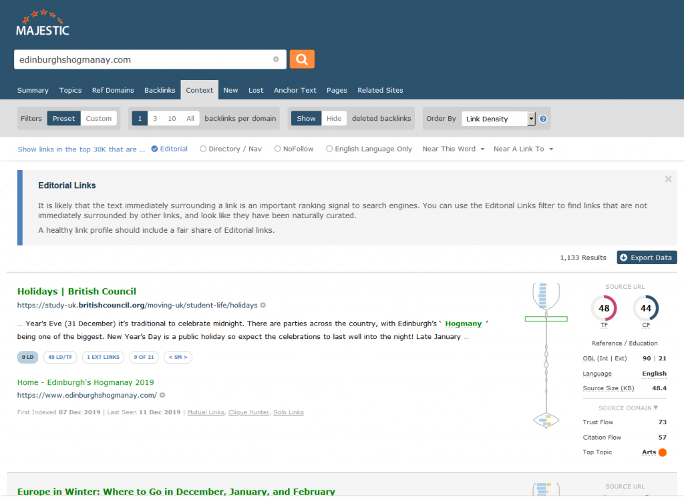Open the Clique Hunter link

(249, 412)
